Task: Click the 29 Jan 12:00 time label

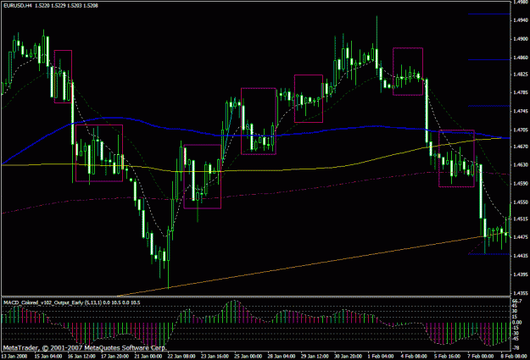Action: click(315, 356)
